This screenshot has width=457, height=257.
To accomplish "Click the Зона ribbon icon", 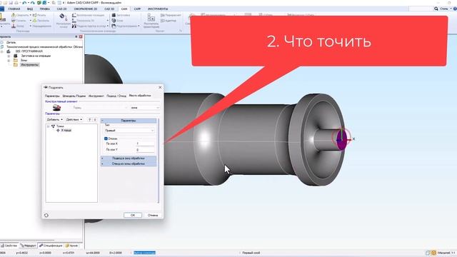I will click(114, 21).
